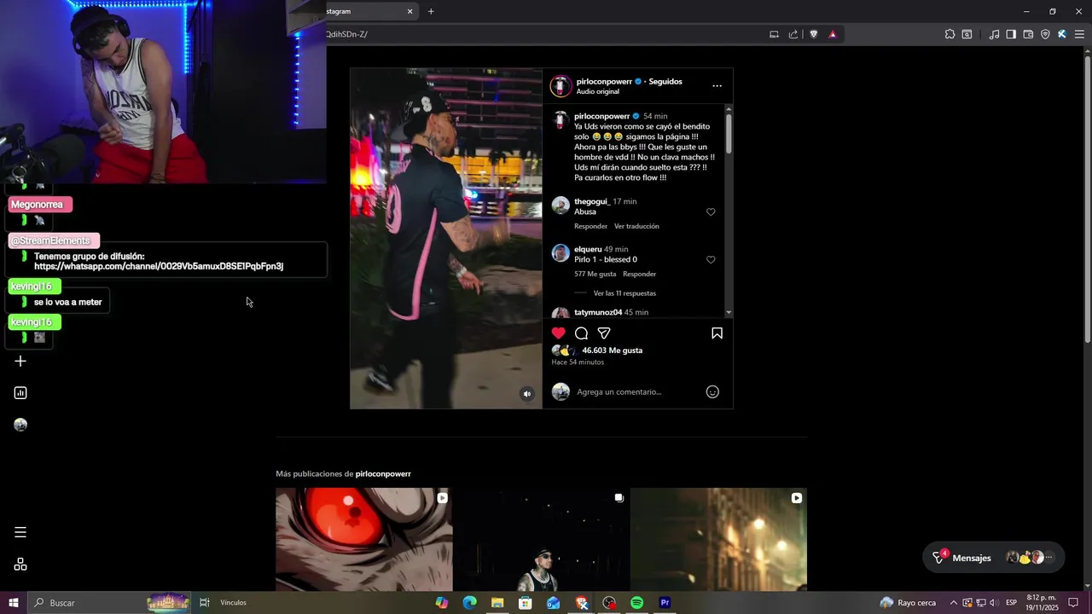This screenshot has height=614, width=1092.
Task: Click the grid apps icon in left sidebar
Action: [x=20, y=565]
